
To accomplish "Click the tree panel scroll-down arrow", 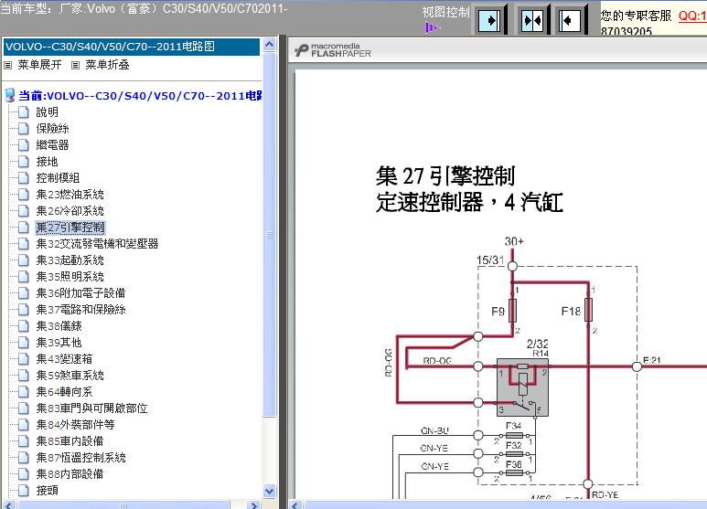I will (269, 491).
